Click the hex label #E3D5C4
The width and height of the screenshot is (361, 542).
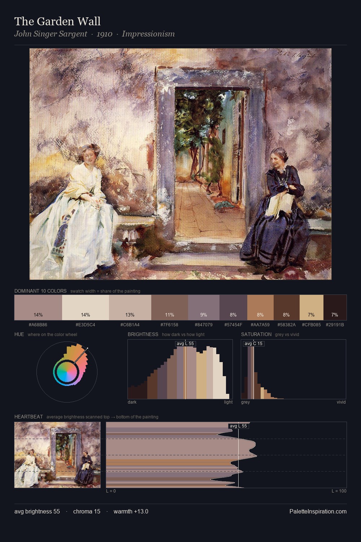86,325
